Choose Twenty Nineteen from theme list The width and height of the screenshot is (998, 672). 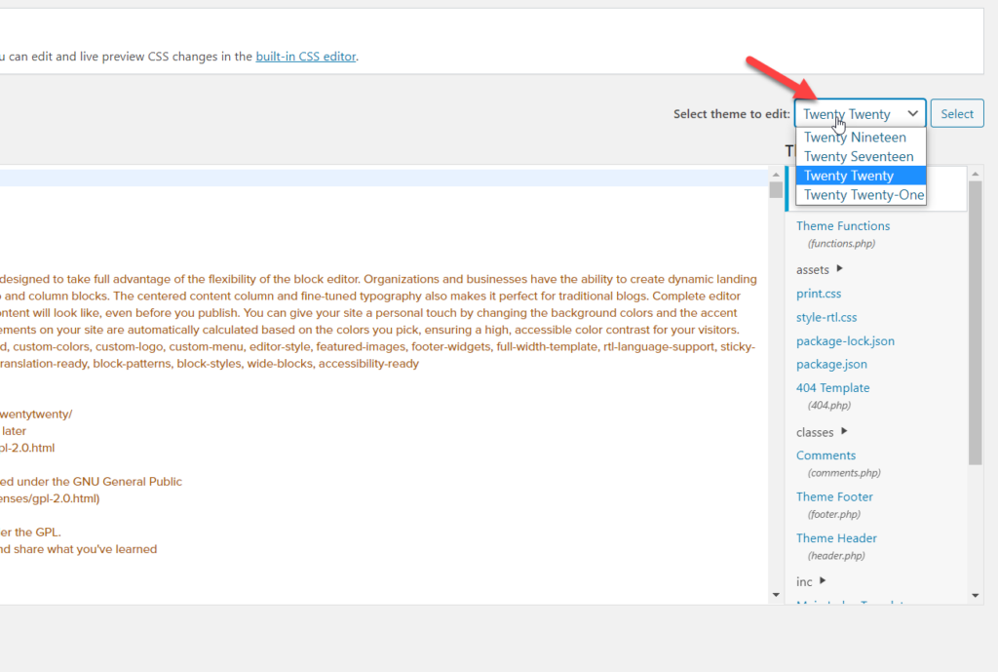pos(862,137)
